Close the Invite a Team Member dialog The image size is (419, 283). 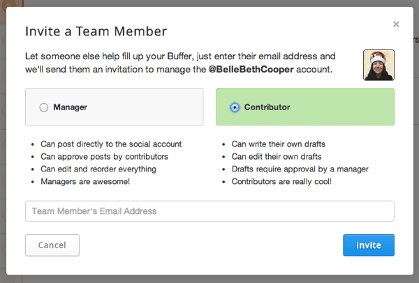tap(396, 24)
